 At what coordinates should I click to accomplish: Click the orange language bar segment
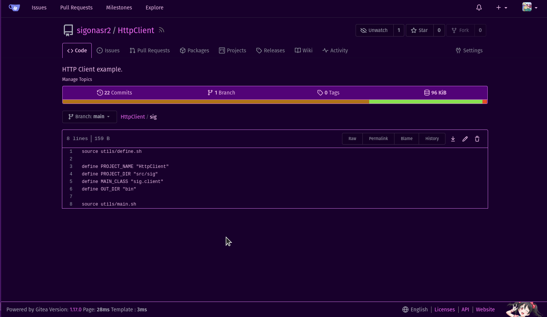coord(216,102)
